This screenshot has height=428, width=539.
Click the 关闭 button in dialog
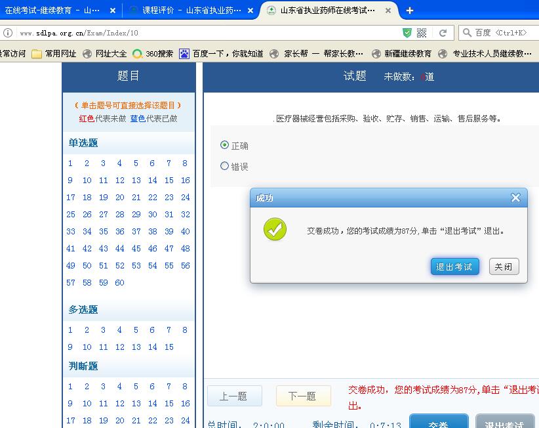(x=504, y=267)
